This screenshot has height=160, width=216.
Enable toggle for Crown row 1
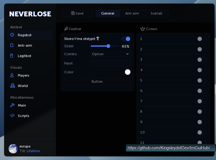point(202,39)
